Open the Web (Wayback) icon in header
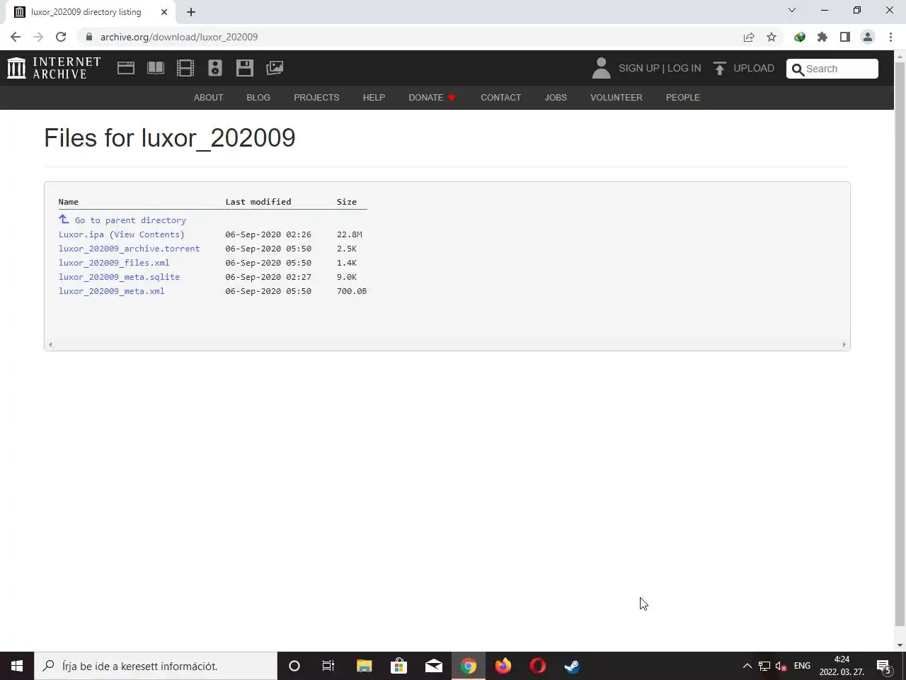906x680 pixels. point(126,68)
